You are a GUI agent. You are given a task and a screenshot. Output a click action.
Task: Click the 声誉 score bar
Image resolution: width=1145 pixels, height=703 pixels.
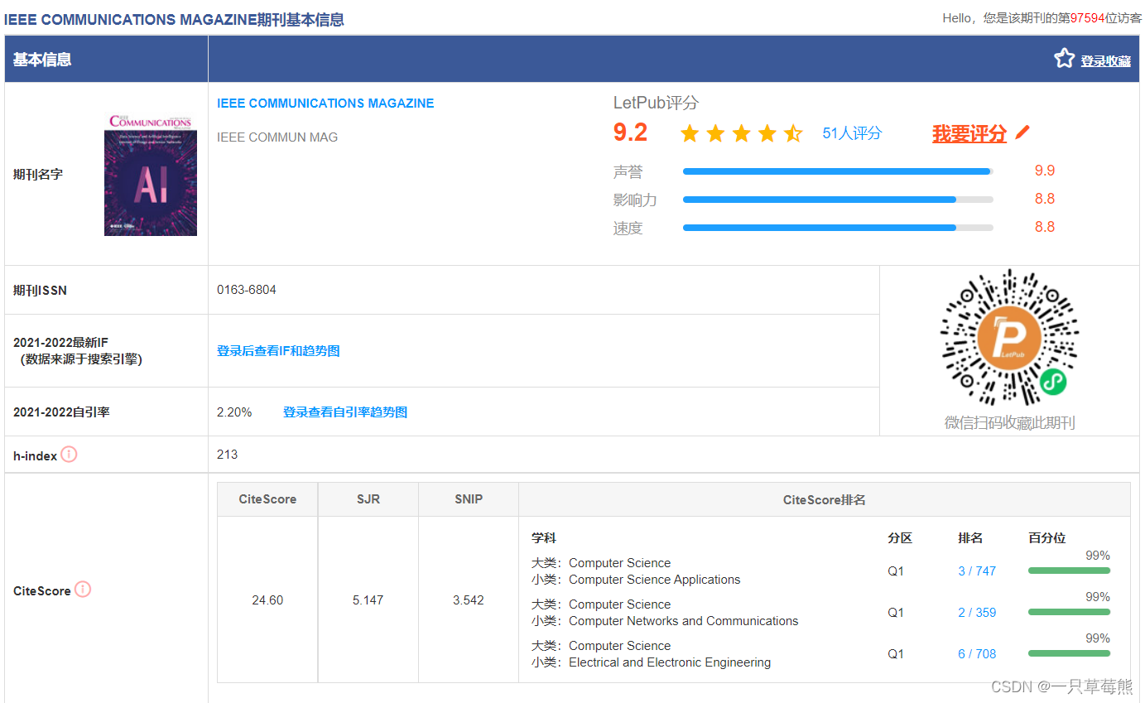tap(838, 171)
